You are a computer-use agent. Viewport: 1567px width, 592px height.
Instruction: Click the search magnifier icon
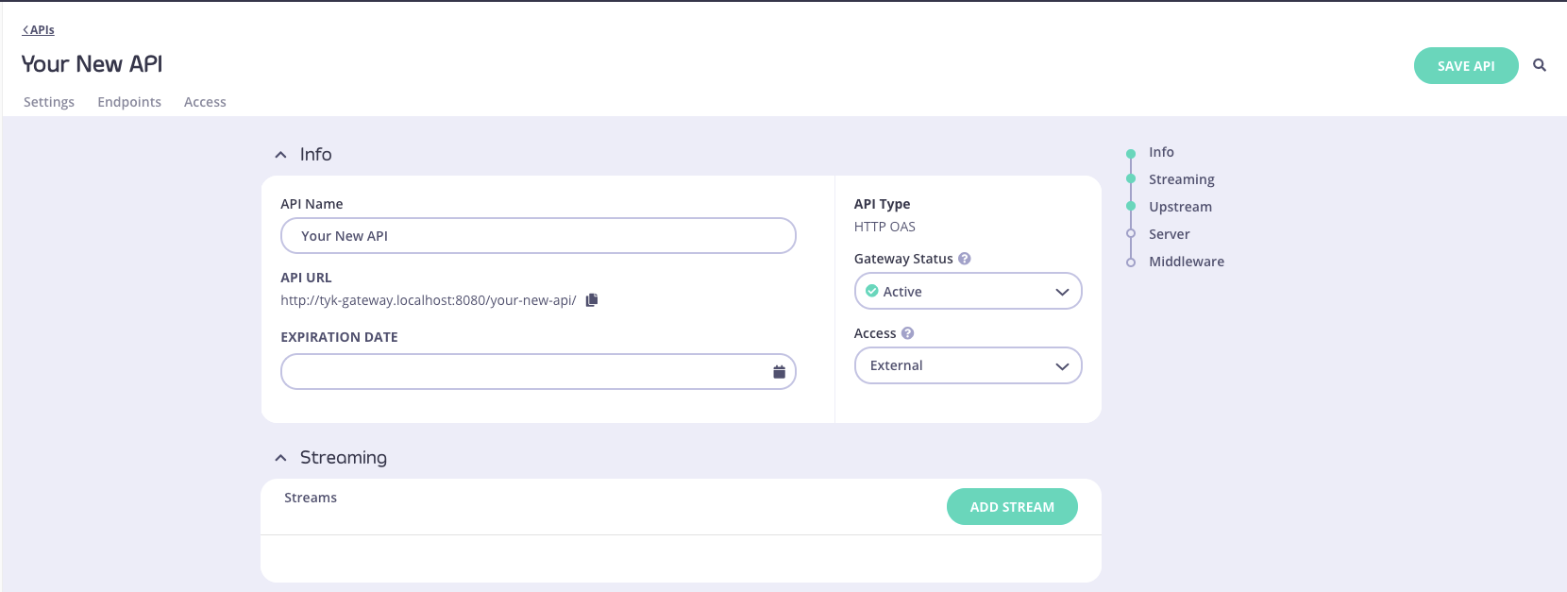1540,65
